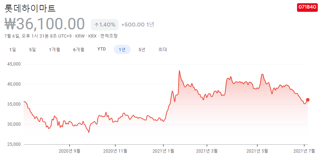Click the 35,000 y-axis label

point(14,104)
